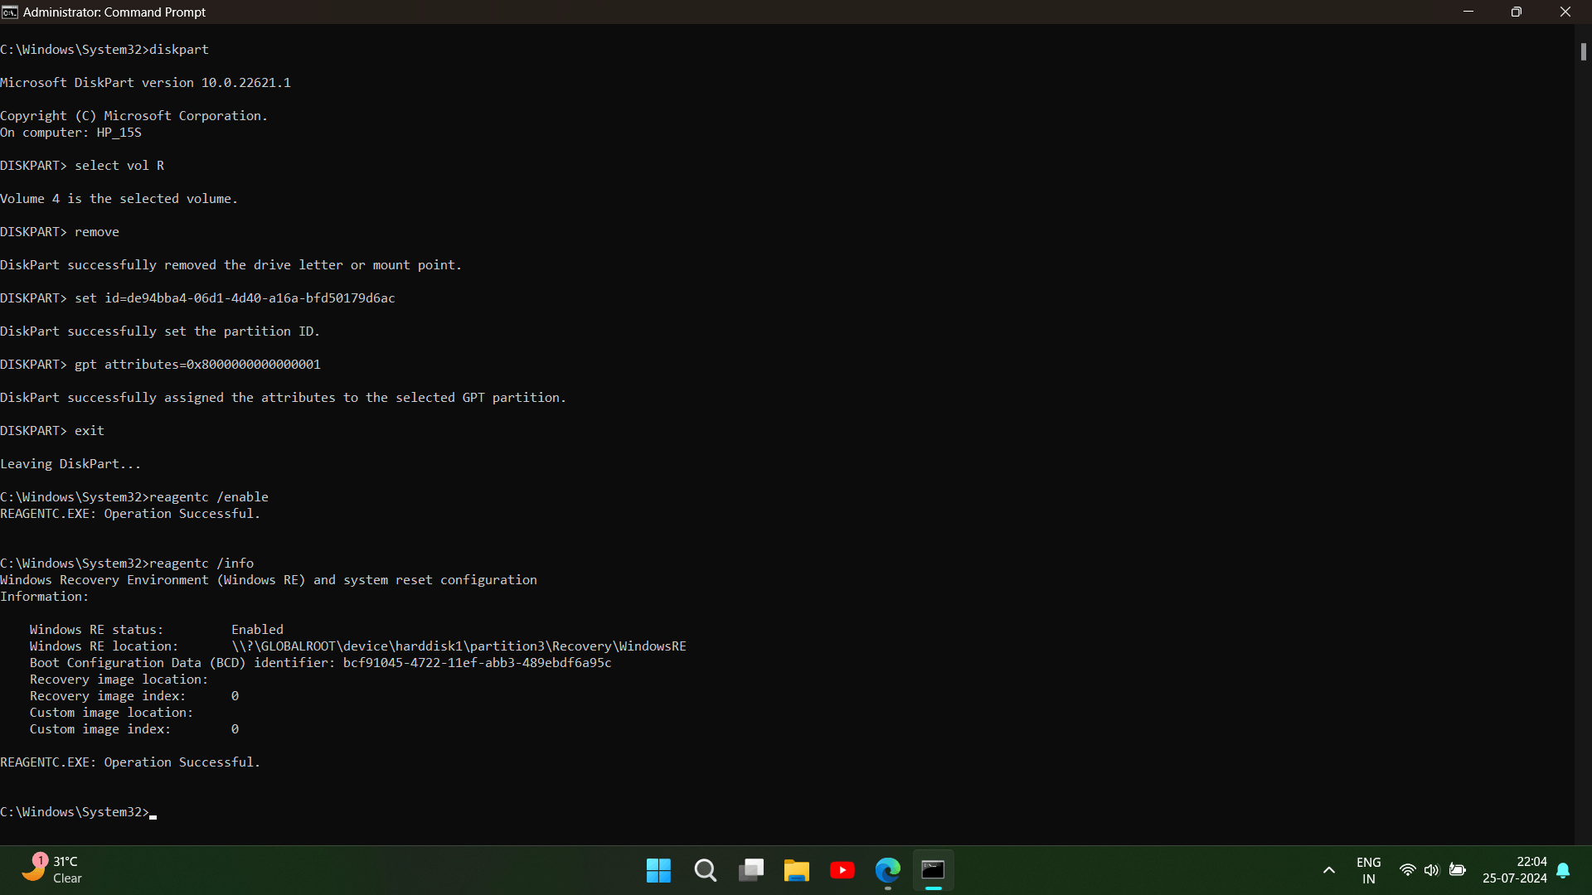Open the notification bell icon
This screenshot has width=1592, height=895.
click(x=1564, y=870)
